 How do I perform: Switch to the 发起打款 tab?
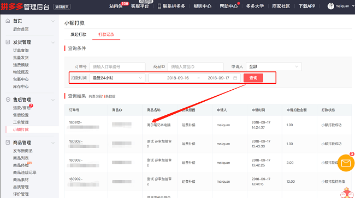[x=78, y=34]
